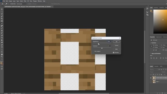Select the Healing Brush tool
Image resolution: width=167 pixels, height=94 pixels.
(2, 26)
